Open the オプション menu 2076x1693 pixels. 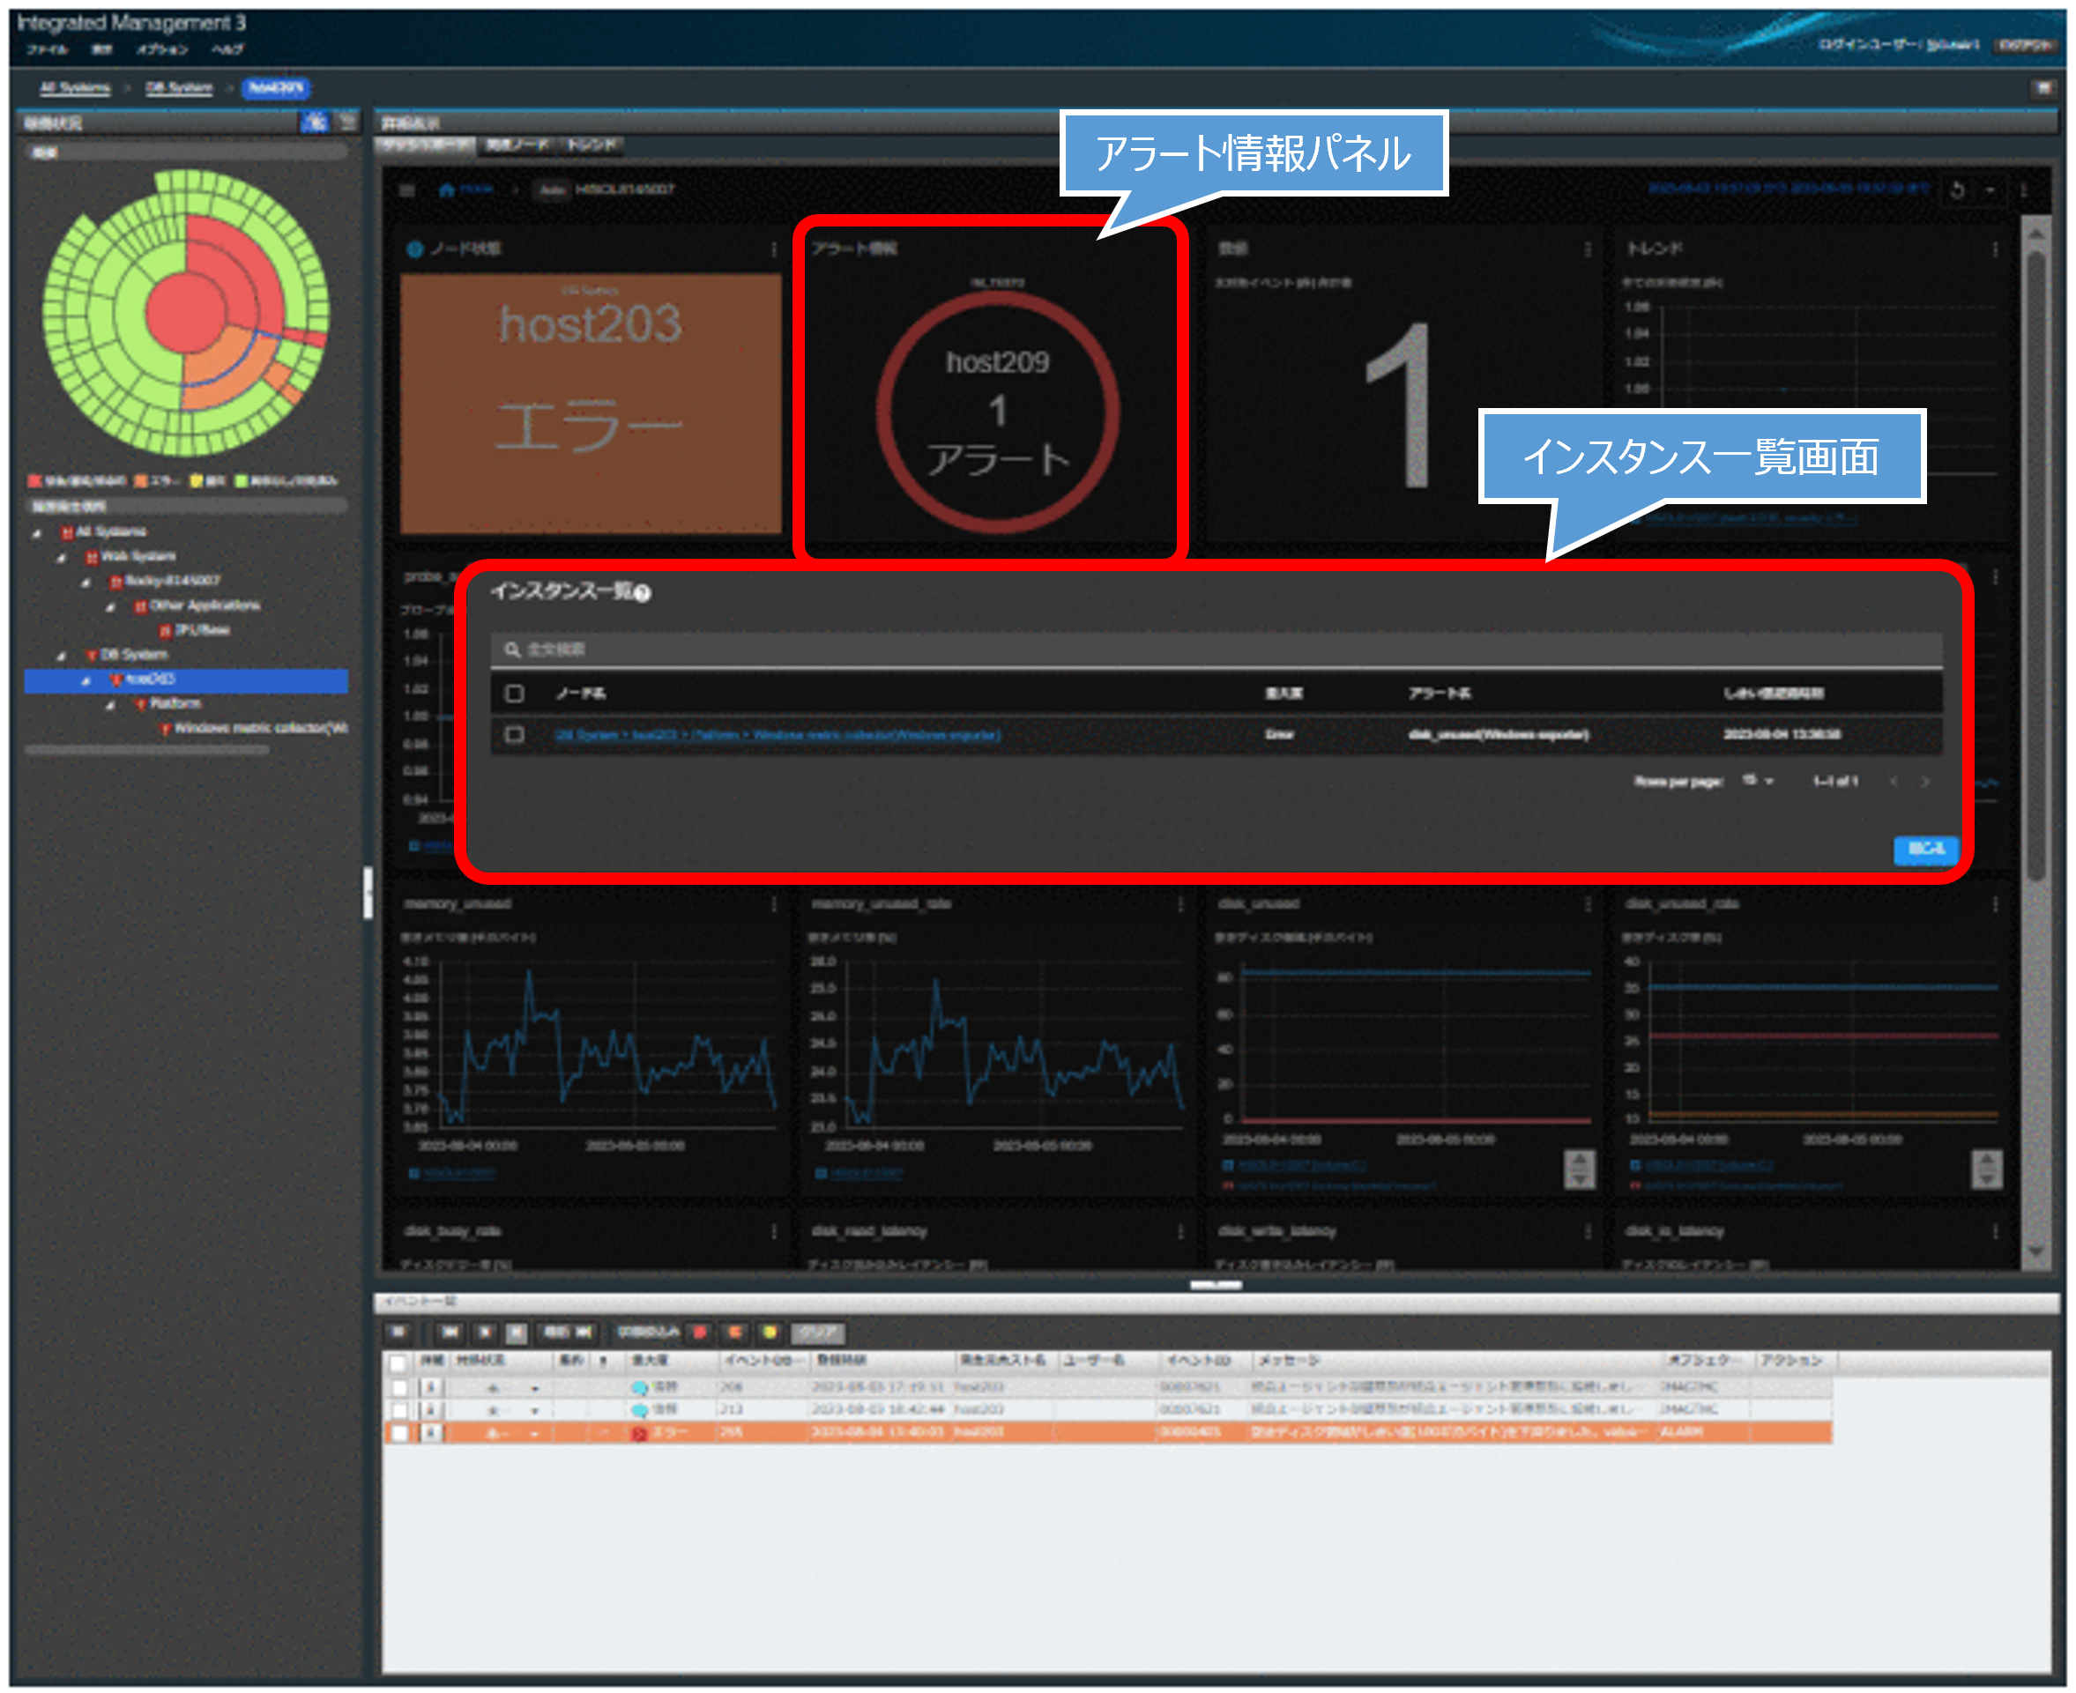click(162, 48)
